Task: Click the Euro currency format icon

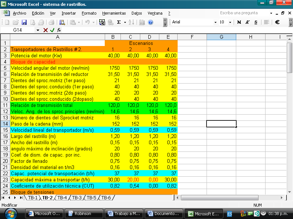Action: (x=277, y=22)
